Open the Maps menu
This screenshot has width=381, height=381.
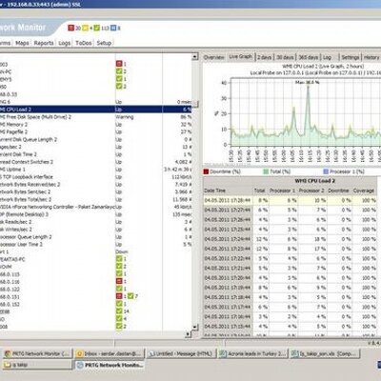click(x=22, y=43)
